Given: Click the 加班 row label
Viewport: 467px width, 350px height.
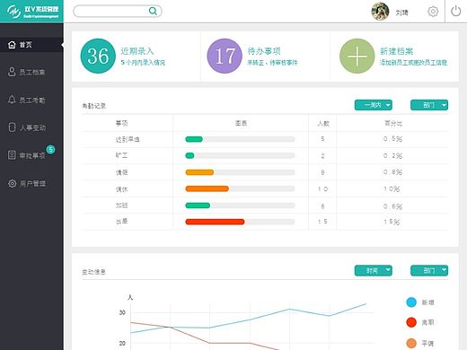Looking at the screenshot, I should pyautogui.click(x=121, y=206).
